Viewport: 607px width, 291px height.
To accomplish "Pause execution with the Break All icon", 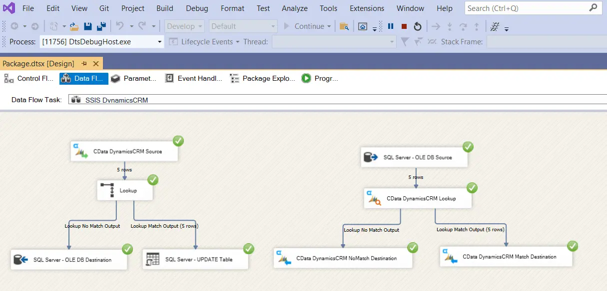I will 391,26.
